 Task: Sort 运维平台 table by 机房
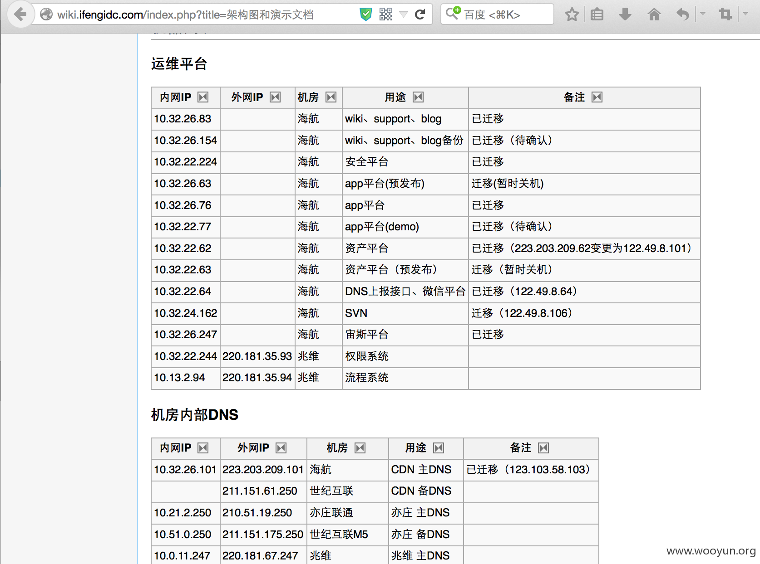331,97
